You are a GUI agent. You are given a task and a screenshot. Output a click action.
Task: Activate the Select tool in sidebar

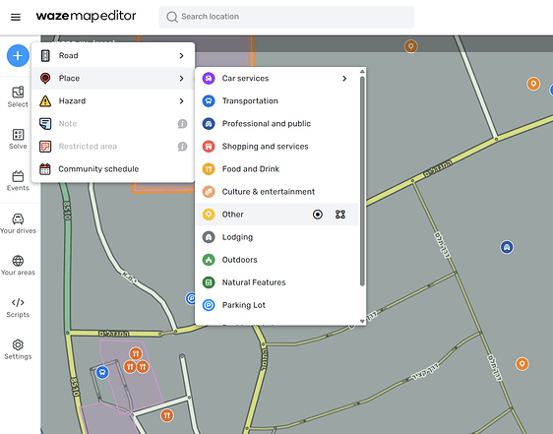click(18, 96)
